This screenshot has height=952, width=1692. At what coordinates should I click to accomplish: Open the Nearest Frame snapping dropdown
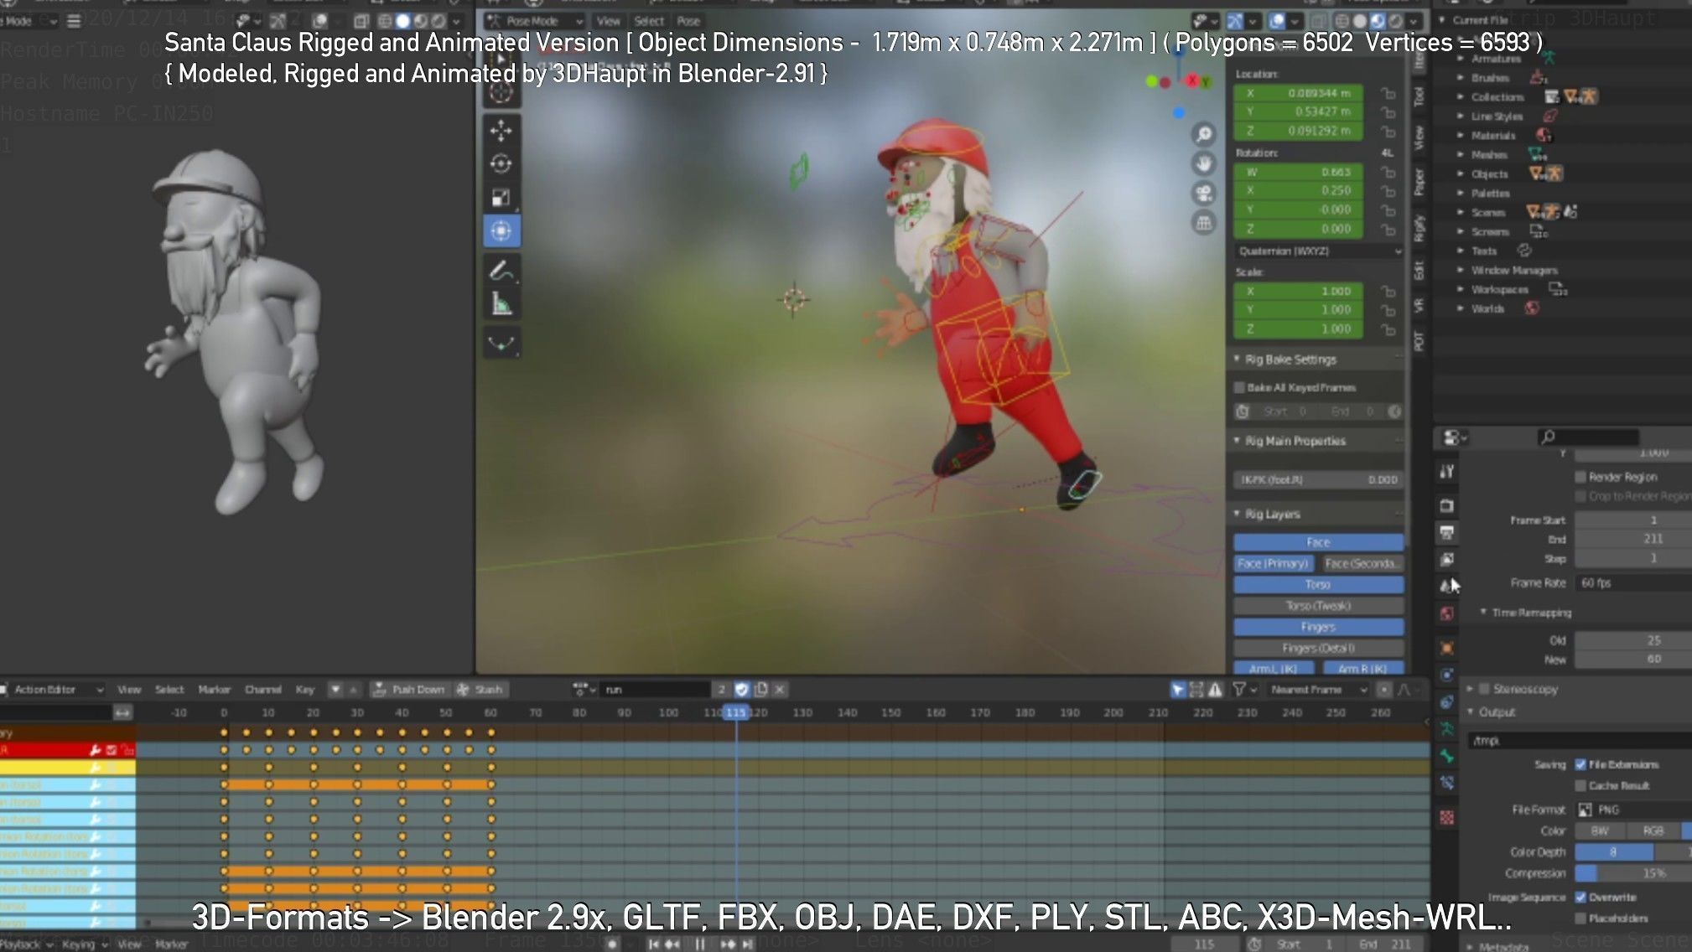point(1318,689)
